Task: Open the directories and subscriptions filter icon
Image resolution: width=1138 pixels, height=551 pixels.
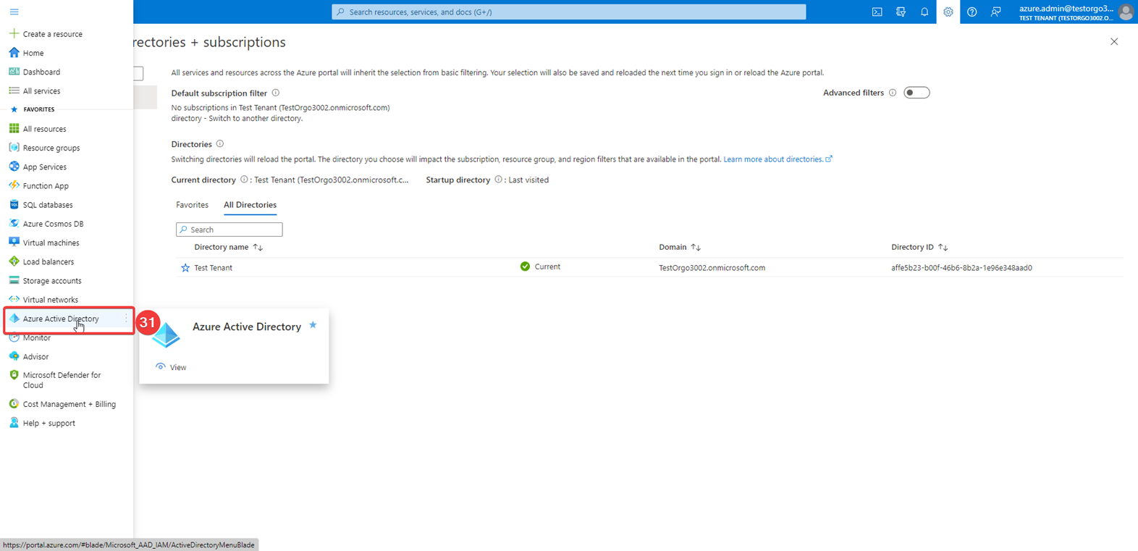Action: [901, 12]
